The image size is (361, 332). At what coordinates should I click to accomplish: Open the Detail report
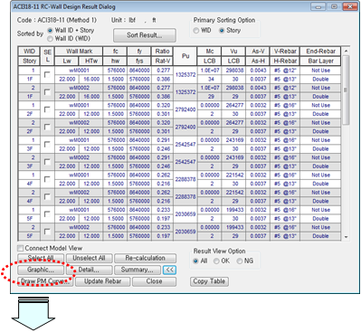(x=89, y=270)
